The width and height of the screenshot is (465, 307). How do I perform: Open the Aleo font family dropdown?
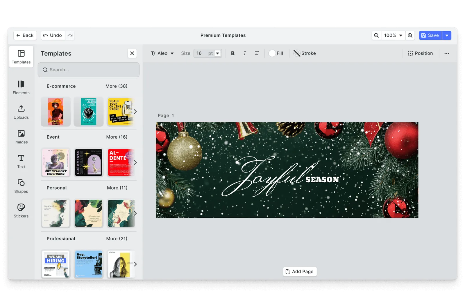click(x=162, y=53)
